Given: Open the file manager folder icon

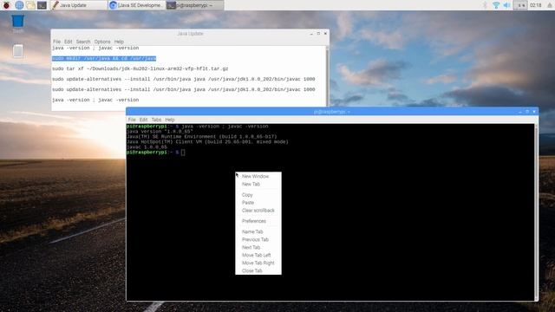Looking at the screenshot, I should click(x=30, y=5).
